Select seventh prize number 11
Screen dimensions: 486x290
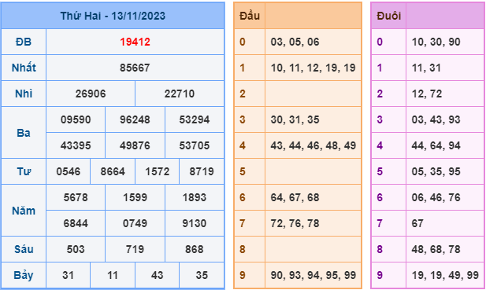[x=113, y=275]
